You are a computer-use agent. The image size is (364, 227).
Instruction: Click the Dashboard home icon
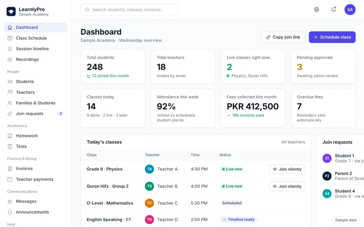[10, 27]
